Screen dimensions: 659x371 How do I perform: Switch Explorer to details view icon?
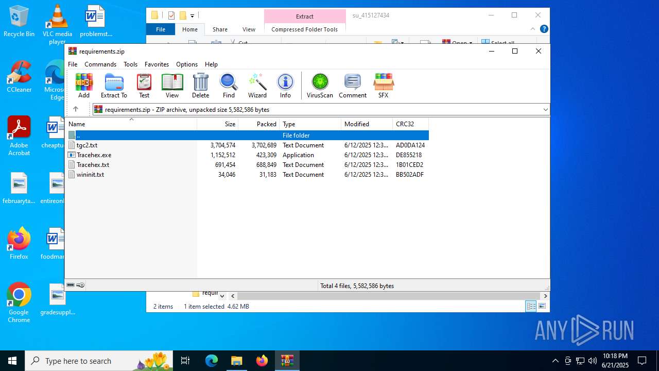point(531,306)
